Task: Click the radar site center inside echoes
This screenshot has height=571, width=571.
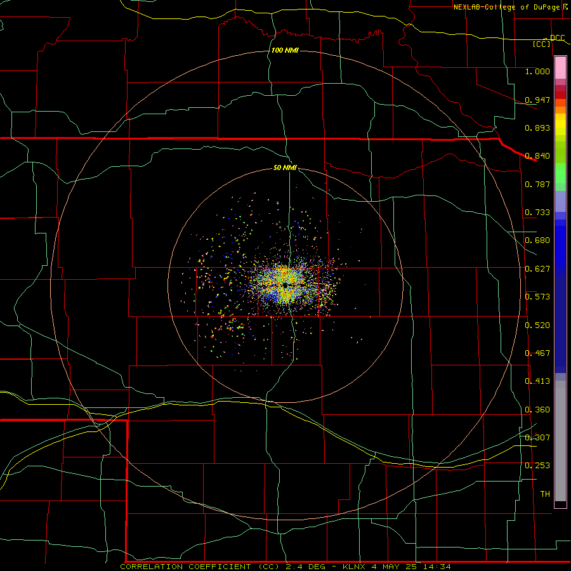Action: [285, 285]
